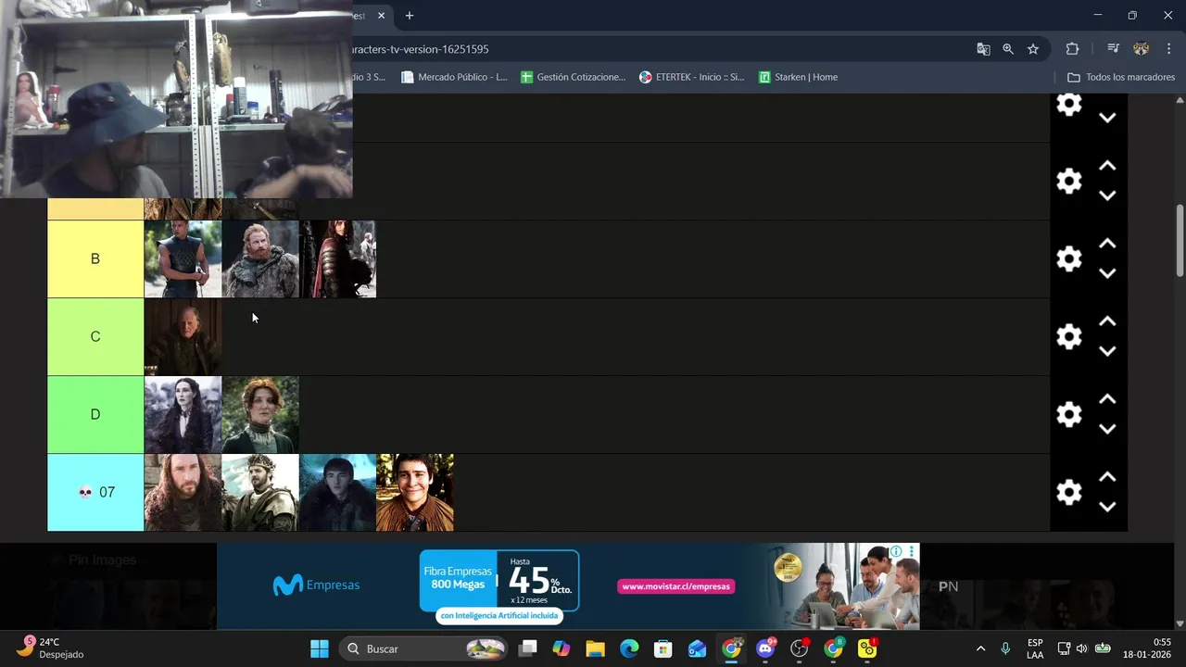Screen dimensions: 1186x667
Task: Open settings gear for the 07 row
Action: point(1069,492)
